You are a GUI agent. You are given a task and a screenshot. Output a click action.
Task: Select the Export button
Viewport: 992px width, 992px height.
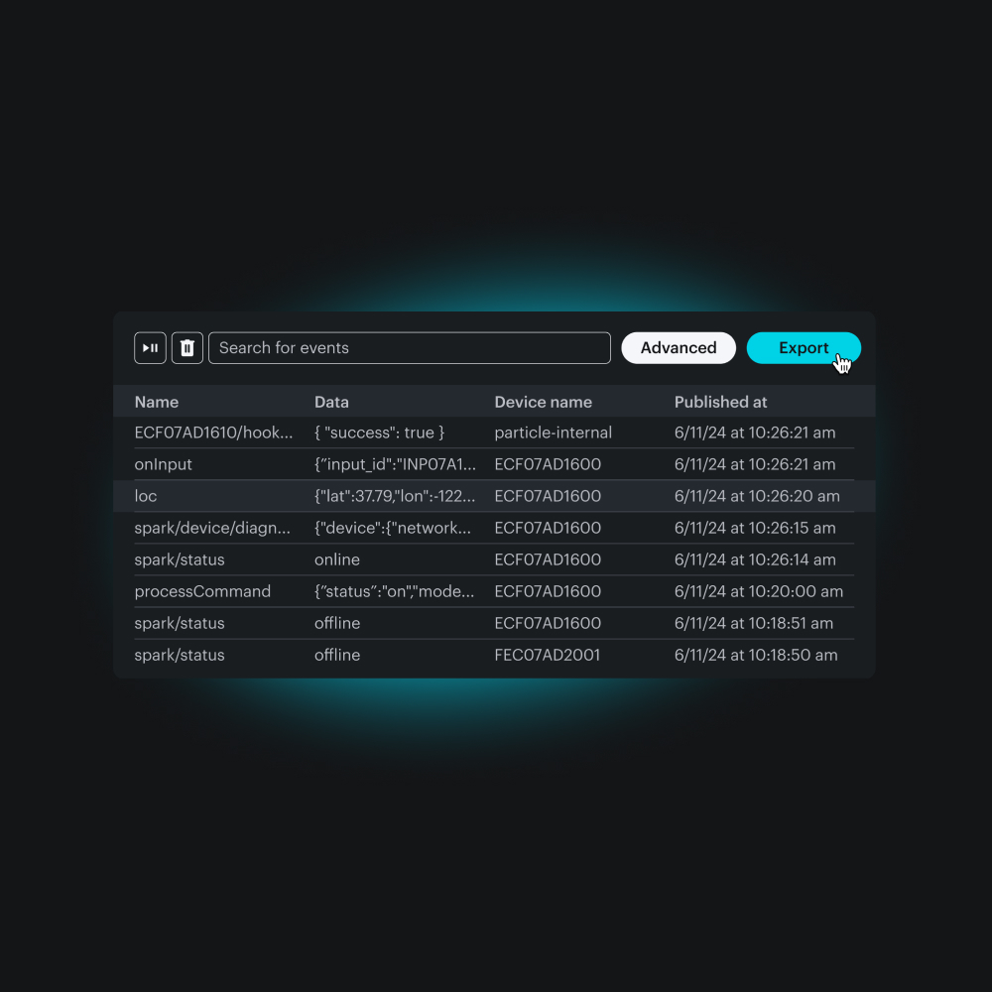click(804, 347)
